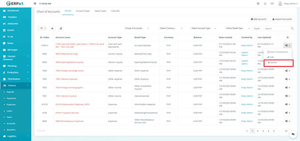The height and width of the screenshot is (141, 300).
Task: Open the Select Currency dropdown
Action: tap(168, 28)
